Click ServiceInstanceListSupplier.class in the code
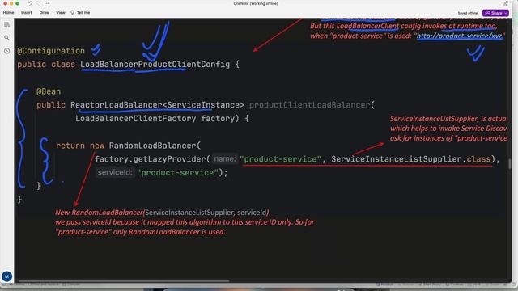This screenshot has width=518, height=291. point(411,159)
